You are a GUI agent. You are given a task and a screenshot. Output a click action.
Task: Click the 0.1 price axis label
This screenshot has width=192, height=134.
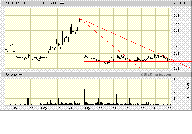tap(176, 68)
